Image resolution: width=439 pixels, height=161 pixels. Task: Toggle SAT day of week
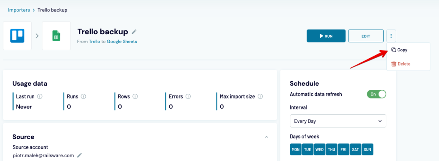coord(355,149)
